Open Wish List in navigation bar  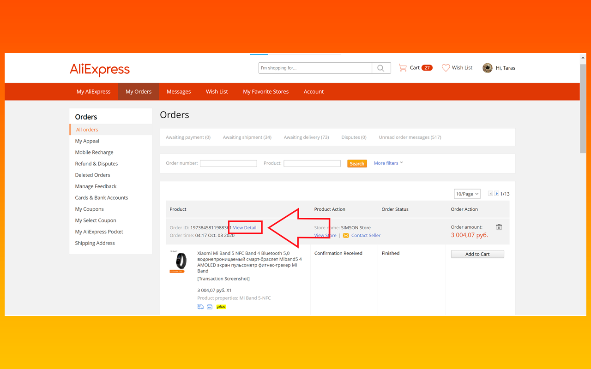217,91
